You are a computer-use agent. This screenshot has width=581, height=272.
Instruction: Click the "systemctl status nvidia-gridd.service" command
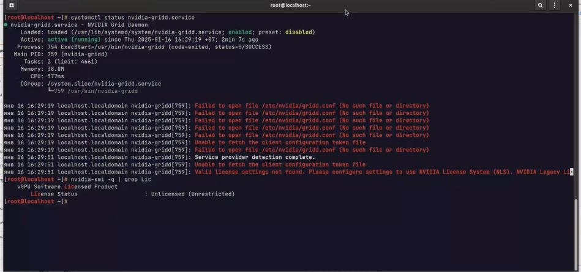click(132, 18)
